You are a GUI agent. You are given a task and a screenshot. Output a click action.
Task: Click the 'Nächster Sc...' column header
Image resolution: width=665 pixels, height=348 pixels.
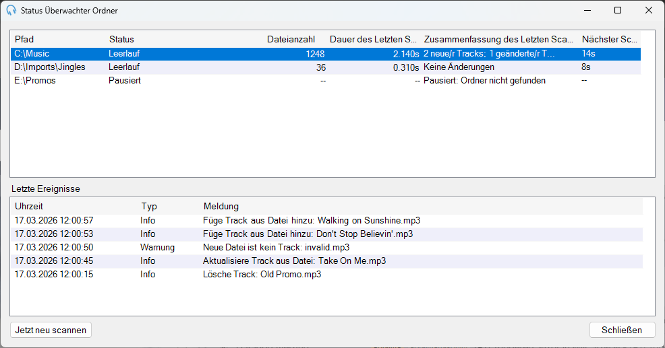[610, 39]
